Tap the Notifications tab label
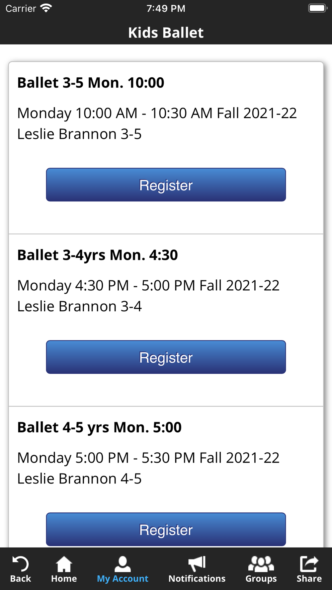Viewport: 332px width, 590px height. [x=197, y=579]
